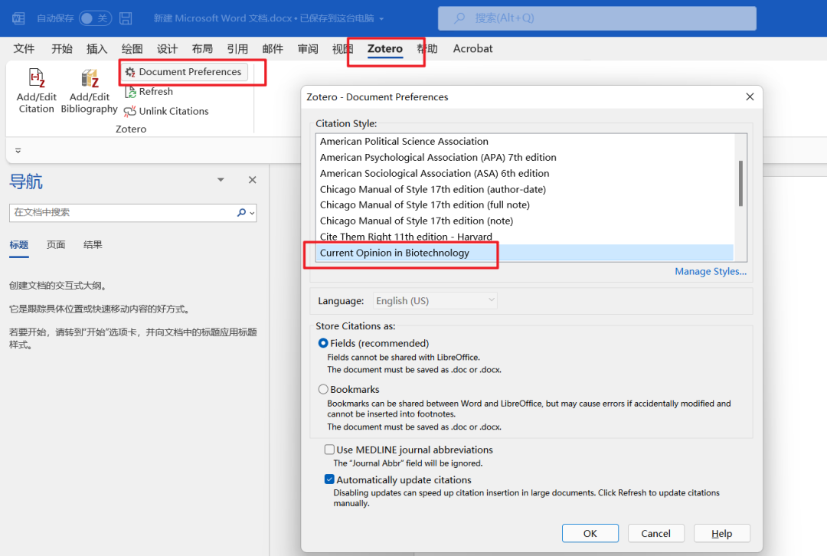Select Chicago 17th edition (full note) style
The height and width of the screenshot is (556, 827).
[525, 204]
